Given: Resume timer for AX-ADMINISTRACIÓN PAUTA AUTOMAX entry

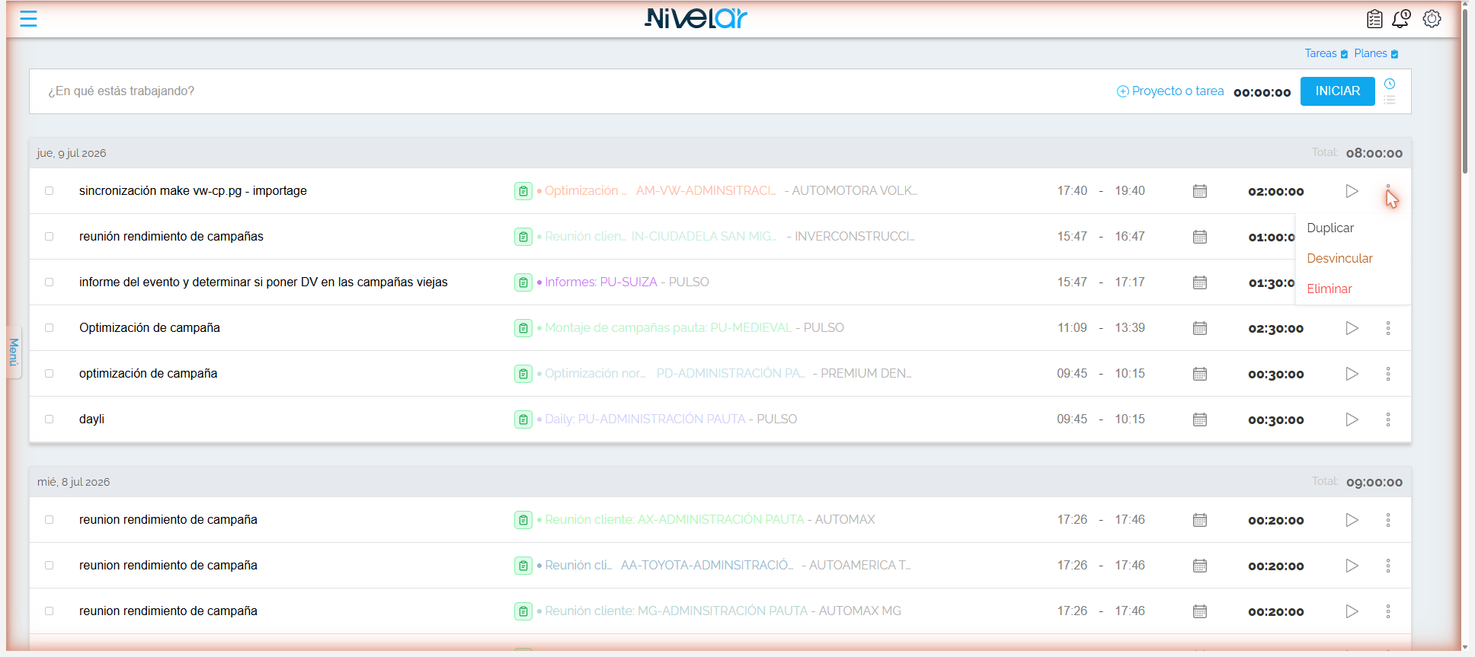Looking at the screenshot, I should [x=1352, y=520].
